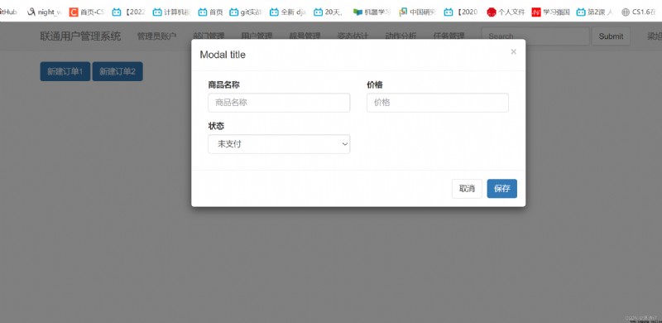Open the 第2课 bookmark

click(595, 12)
